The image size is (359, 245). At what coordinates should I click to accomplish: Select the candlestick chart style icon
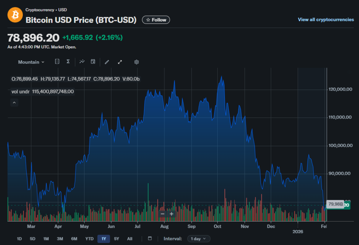coord(57,62)
